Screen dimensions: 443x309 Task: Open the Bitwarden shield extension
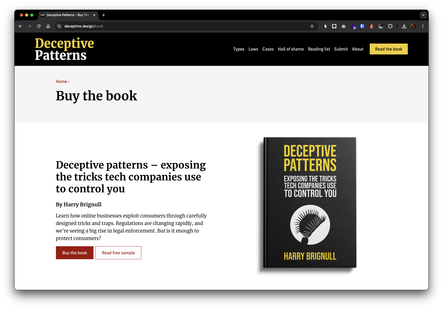point(362,26)
